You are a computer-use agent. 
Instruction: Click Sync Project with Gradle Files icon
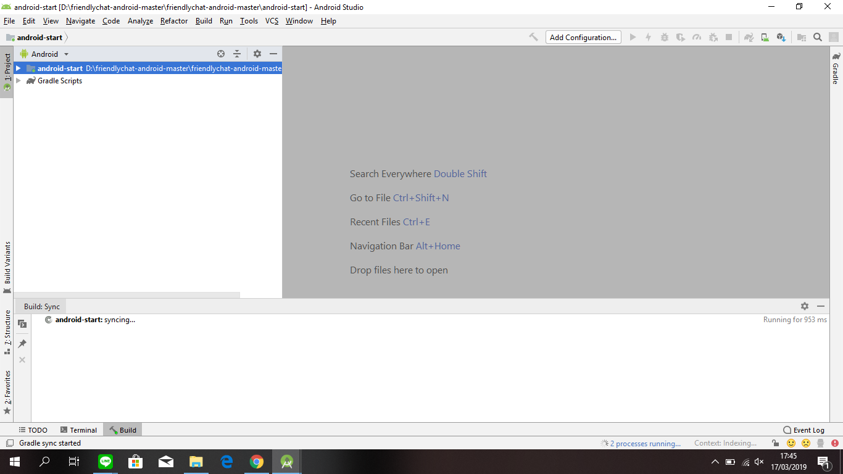click(749, 37)
